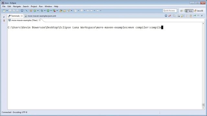Click the Debug bug icon

pos(42,11)
